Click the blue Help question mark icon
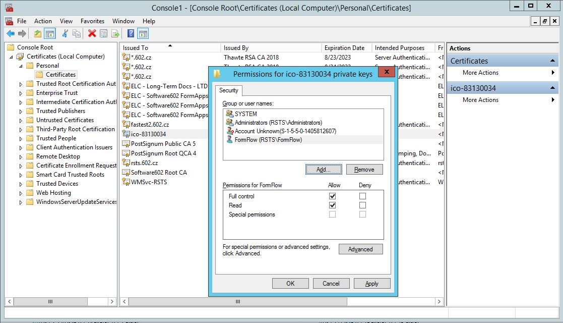 tap(131, 34)
